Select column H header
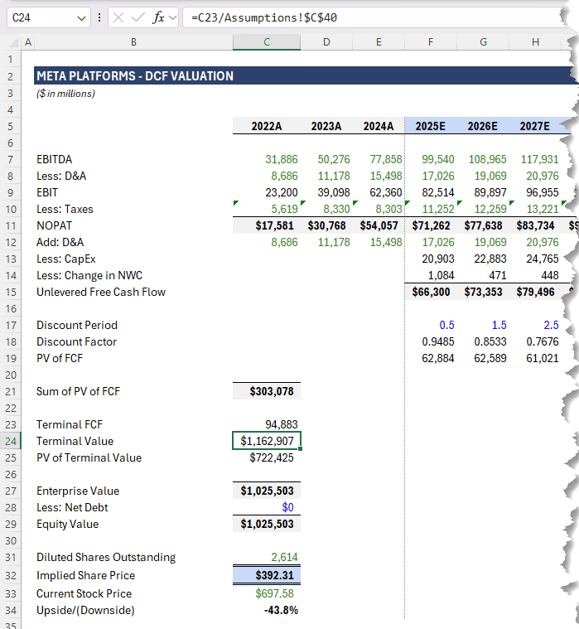 click(x=535, y=42)
